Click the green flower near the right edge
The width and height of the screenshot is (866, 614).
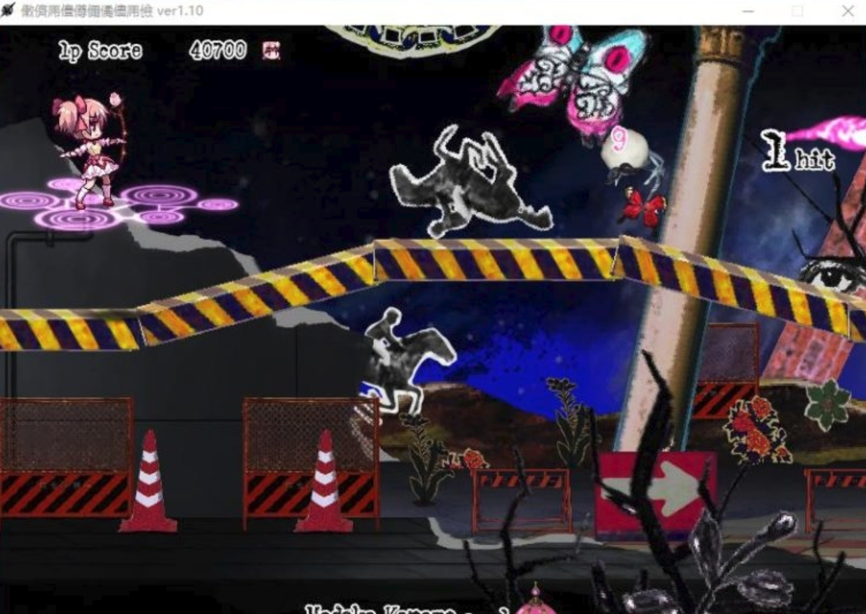pos(827,404)
